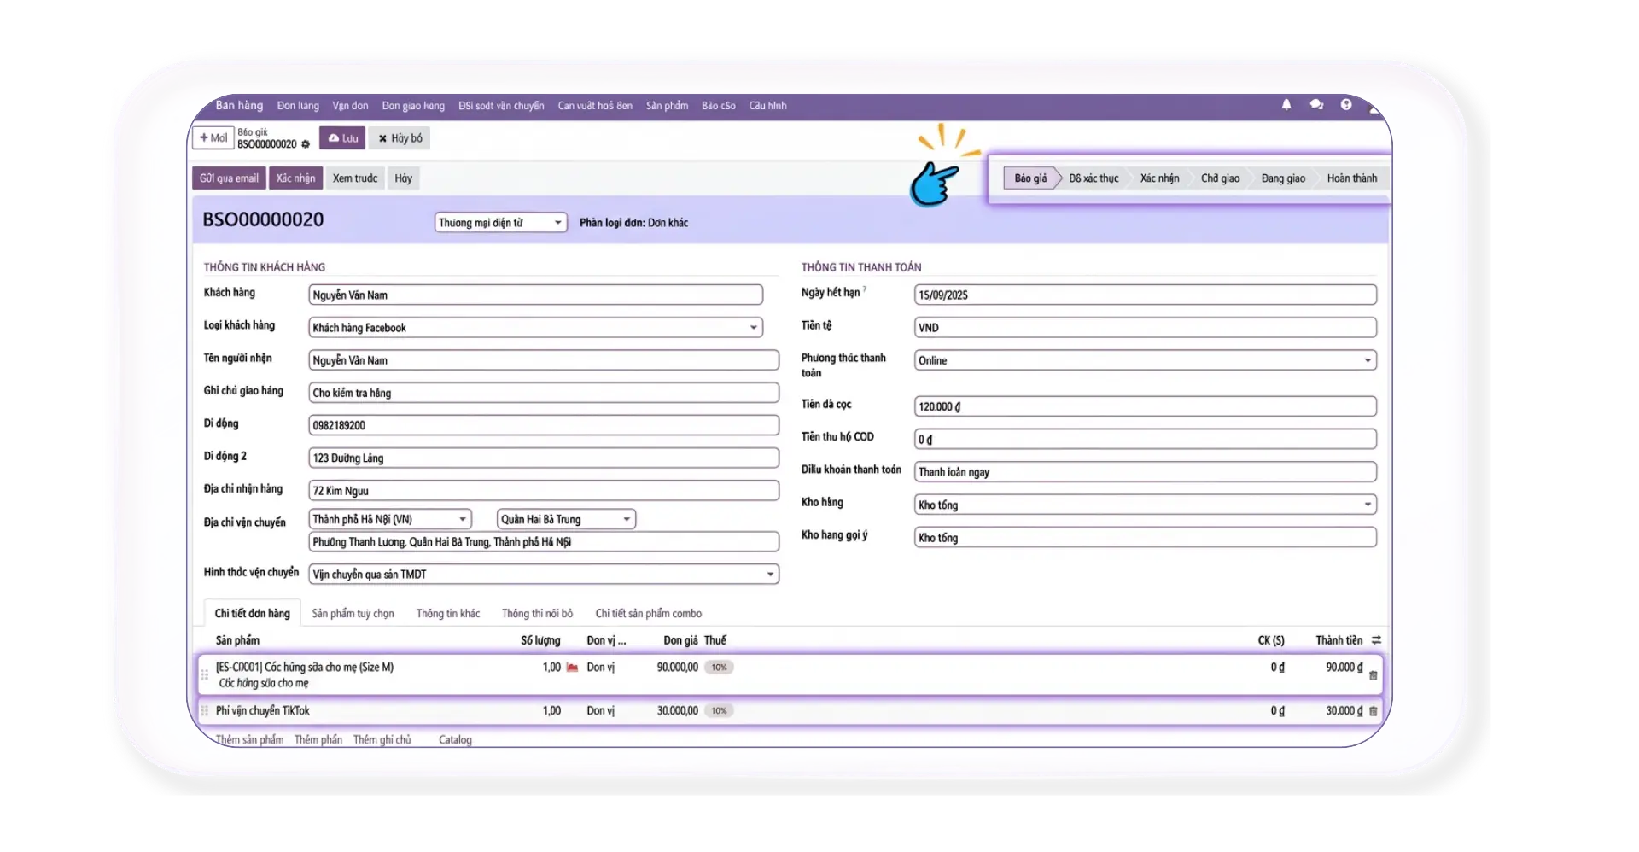Open the notifications bell icon
This screenshot has width=1639, height=852.
point(1286,105)
